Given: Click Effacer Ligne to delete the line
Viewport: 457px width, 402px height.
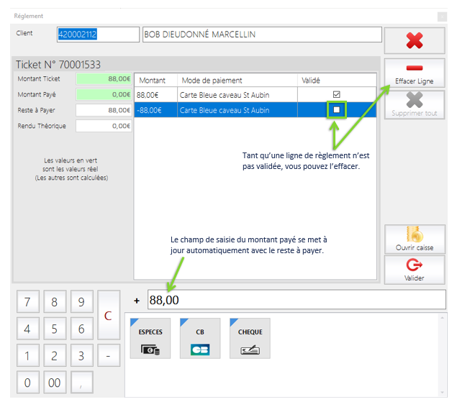Looking at the screenshot, I should (414, 73).
